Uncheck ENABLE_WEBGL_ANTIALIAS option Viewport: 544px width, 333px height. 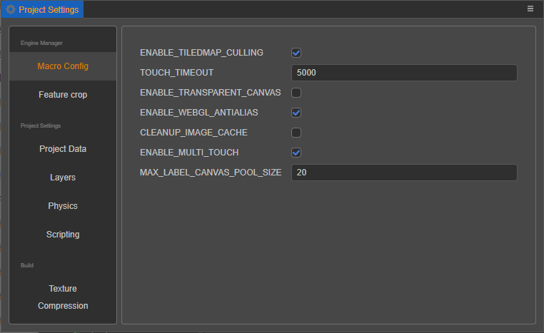coord(296,113)
